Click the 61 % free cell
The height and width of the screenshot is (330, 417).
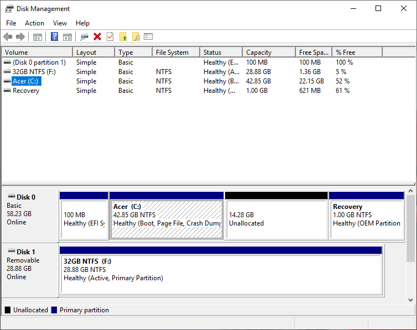[x=342, y=91]
